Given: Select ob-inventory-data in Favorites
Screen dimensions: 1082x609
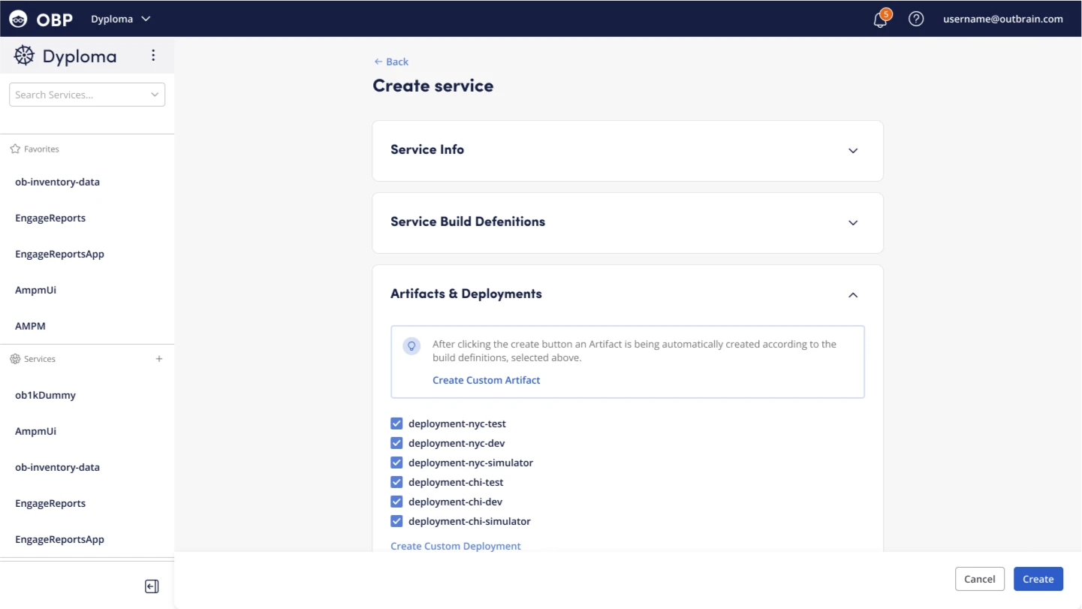Looking at the screenshot, I should pos(57,182).
